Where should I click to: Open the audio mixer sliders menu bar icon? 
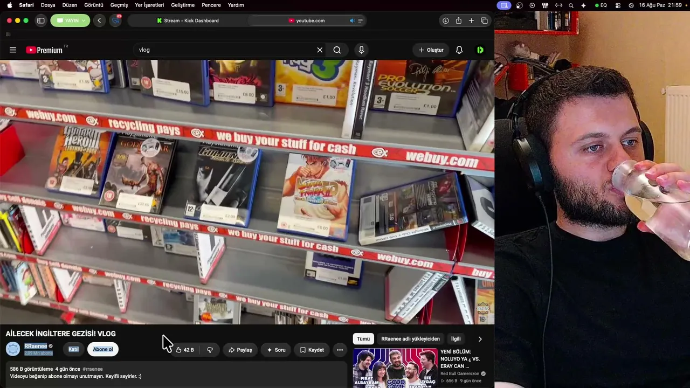tap(544, 5)
